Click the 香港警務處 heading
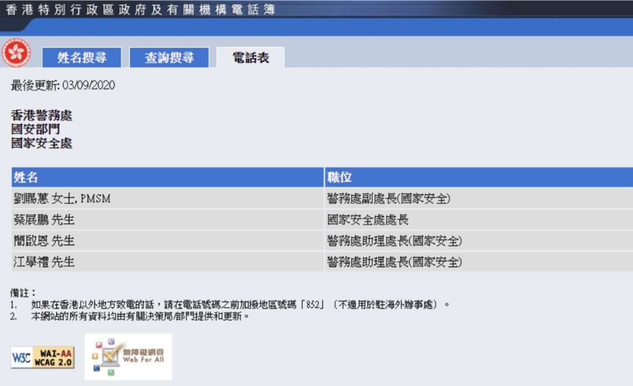The width and height of the screenshot is (633, 386). click(x=42, y=115)
